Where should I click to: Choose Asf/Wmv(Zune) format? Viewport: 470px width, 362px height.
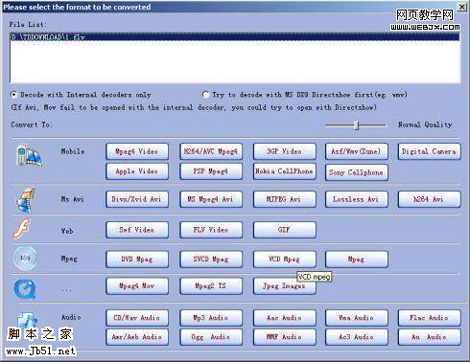tap(357, 151)
